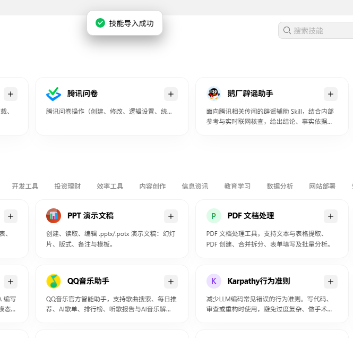Click the QQ音乐助手 music note icon
Screen dimensions: 353x338
click(54, 281)
